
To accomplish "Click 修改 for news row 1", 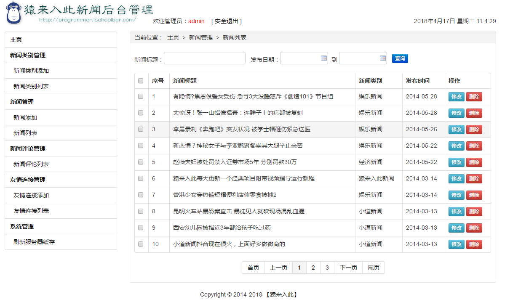I will pyautogui.click(x=457, y=97).
